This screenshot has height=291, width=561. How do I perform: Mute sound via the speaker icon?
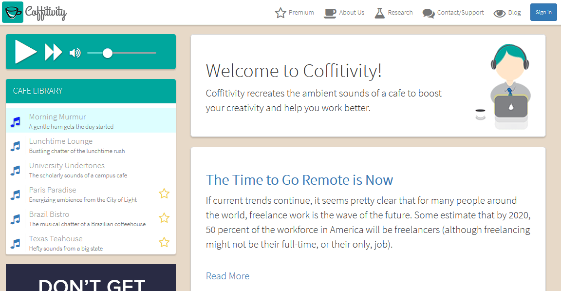(75, 53)
